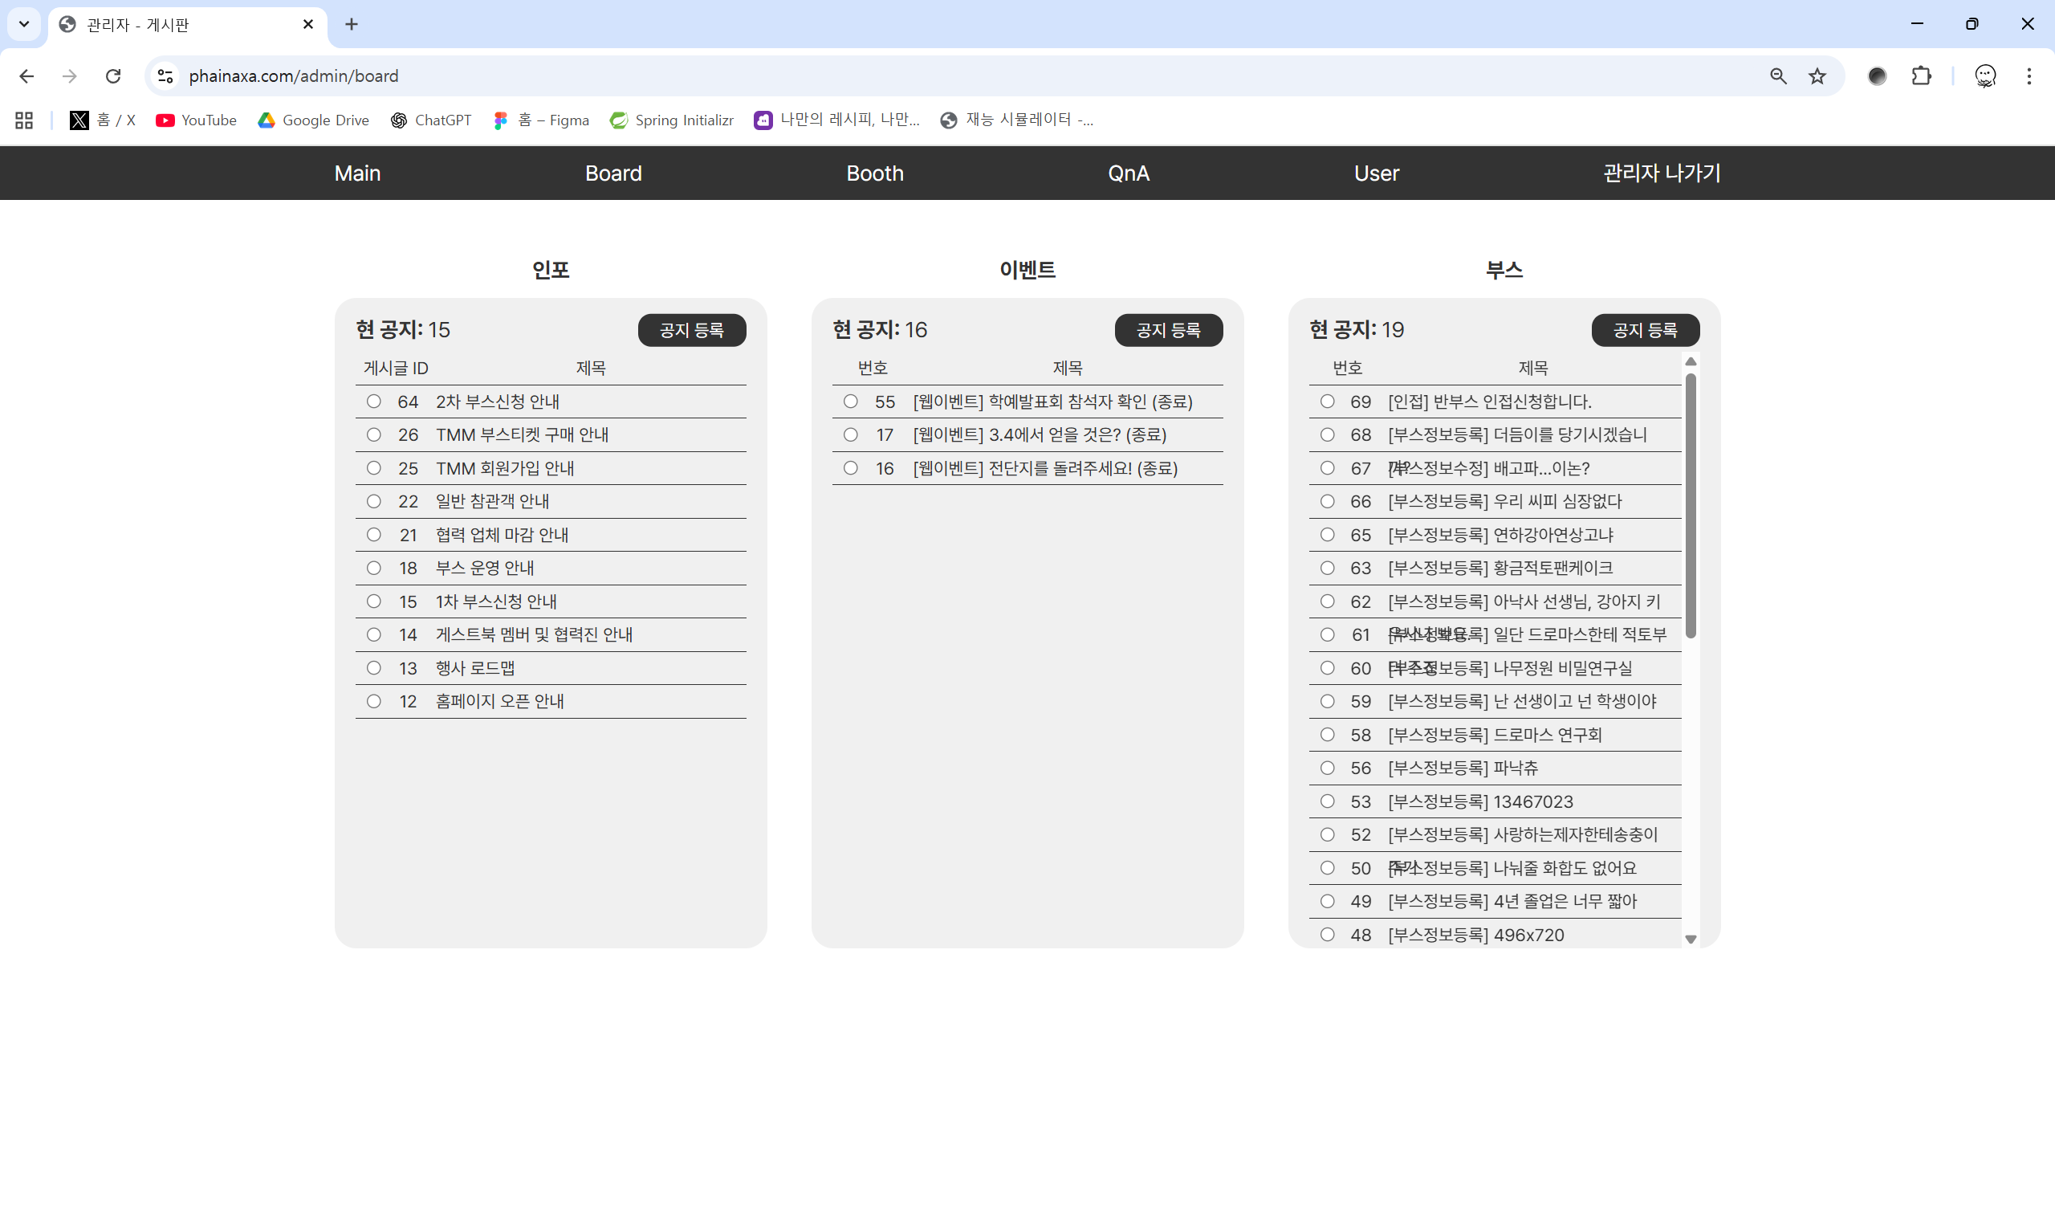Open the Chrome three-dot menu
Viewport: 2055px width, 1227px height.
point(2029,76)
